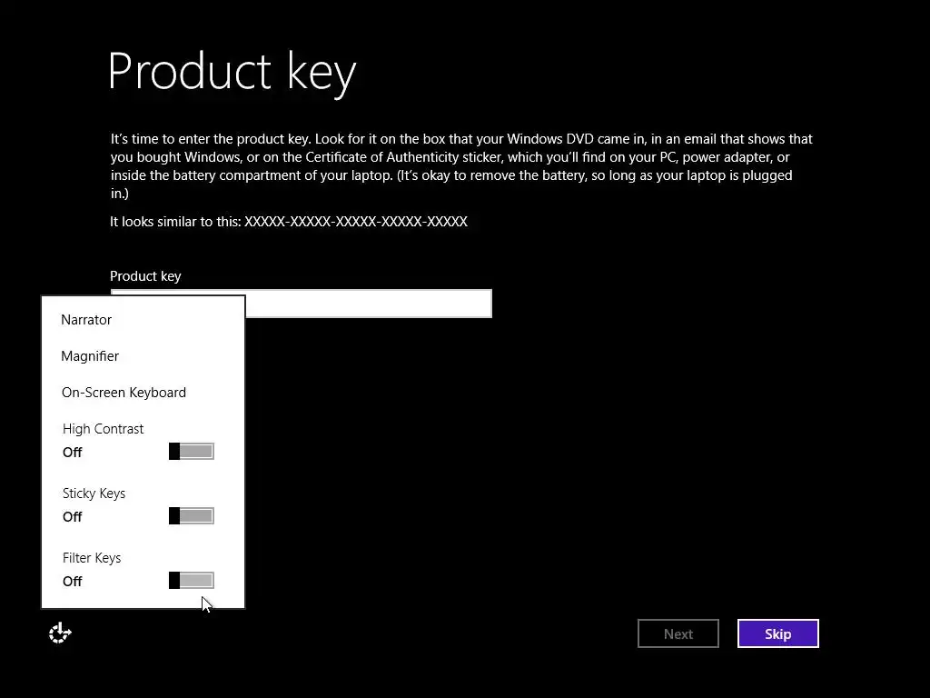Click the Off status under Filter Keys

click(x=73, y=582)
